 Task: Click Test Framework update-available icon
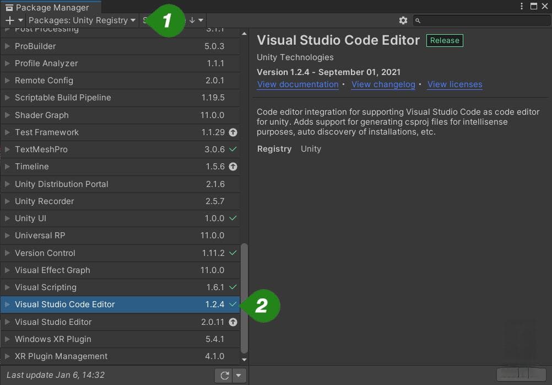pos(232,132)
